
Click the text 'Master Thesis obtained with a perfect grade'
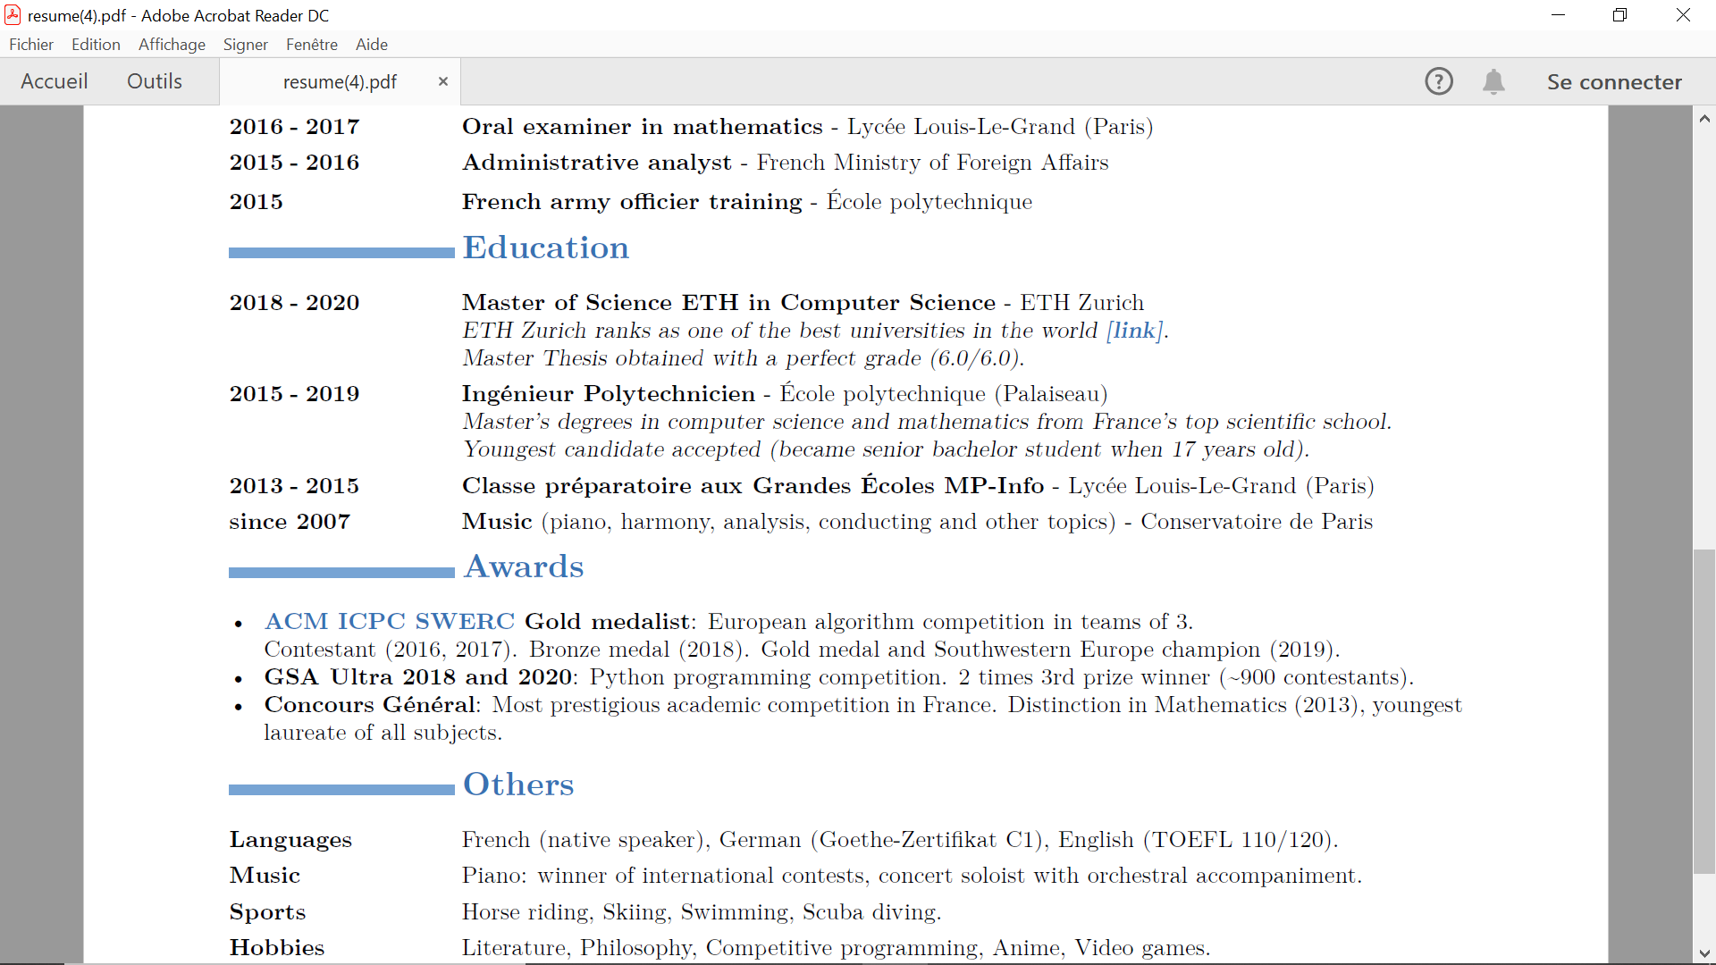(x=692, y=358)
